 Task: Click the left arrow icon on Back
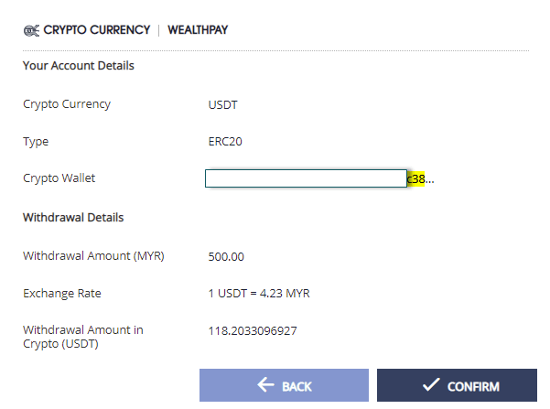click(x=267, y=385)
